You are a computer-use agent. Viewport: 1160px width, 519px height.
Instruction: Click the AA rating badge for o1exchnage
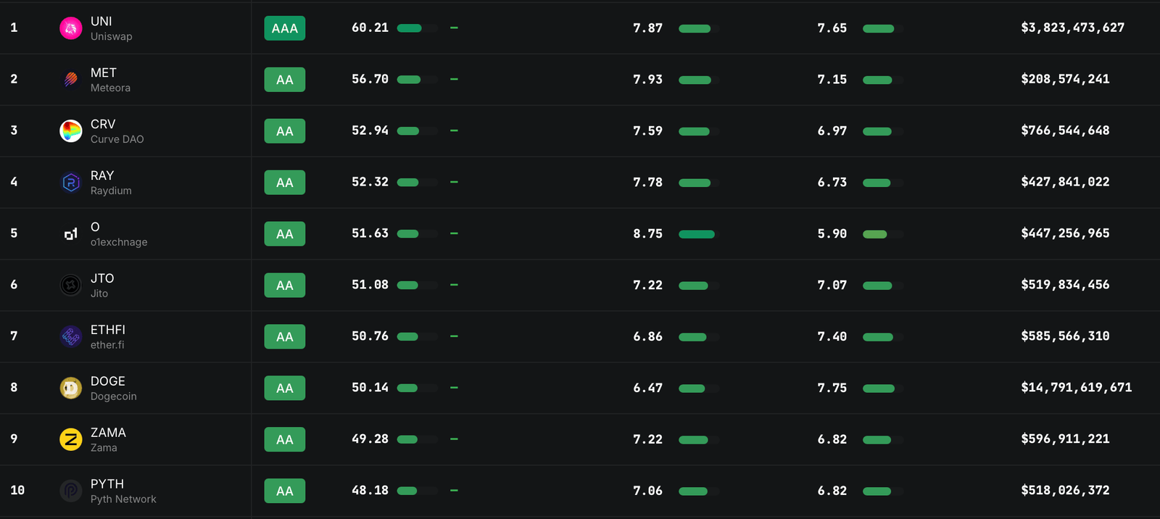point(285,234)
